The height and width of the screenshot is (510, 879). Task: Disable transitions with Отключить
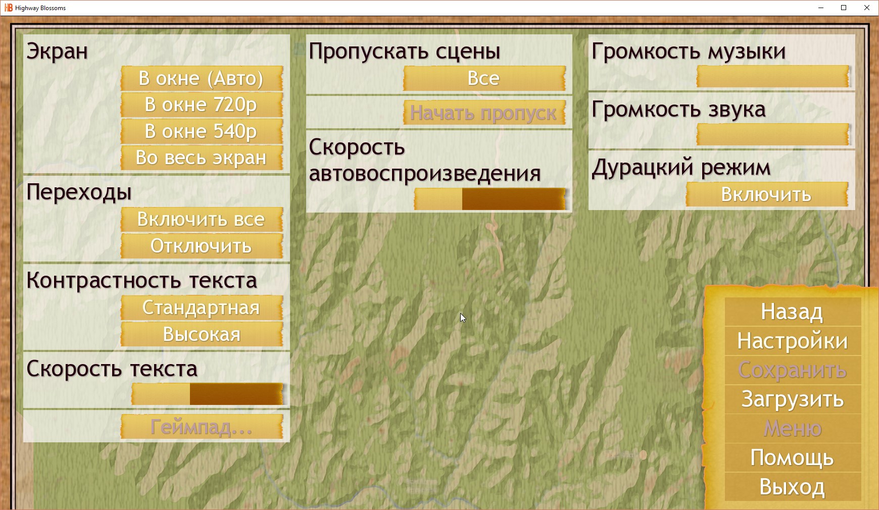pos(202,246)
